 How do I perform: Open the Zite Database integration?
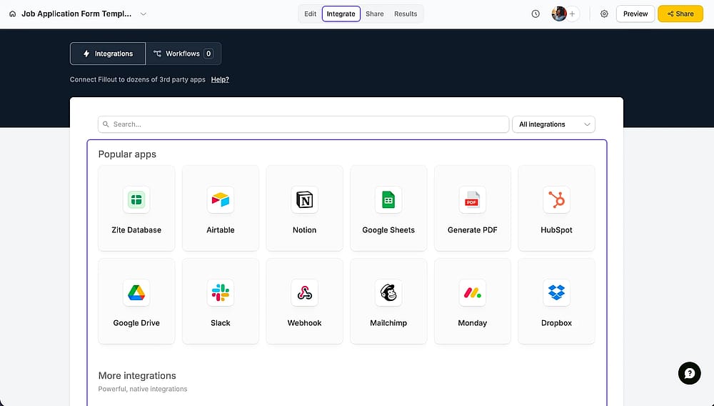(136, 208)
